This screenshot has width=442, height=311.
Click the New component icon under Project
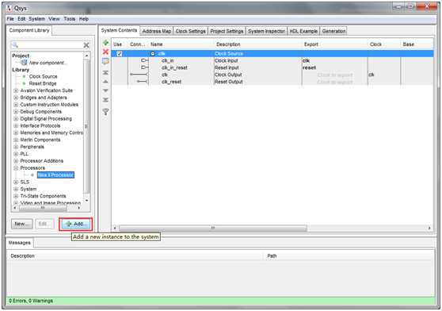tap(25, 63)
